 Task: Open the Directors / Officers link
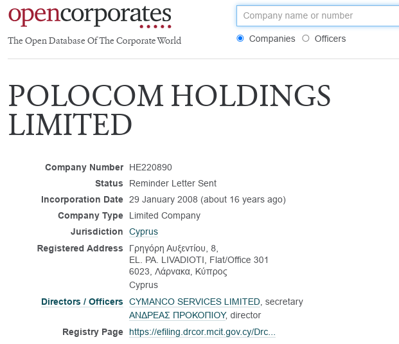click(x=82, y=302)
